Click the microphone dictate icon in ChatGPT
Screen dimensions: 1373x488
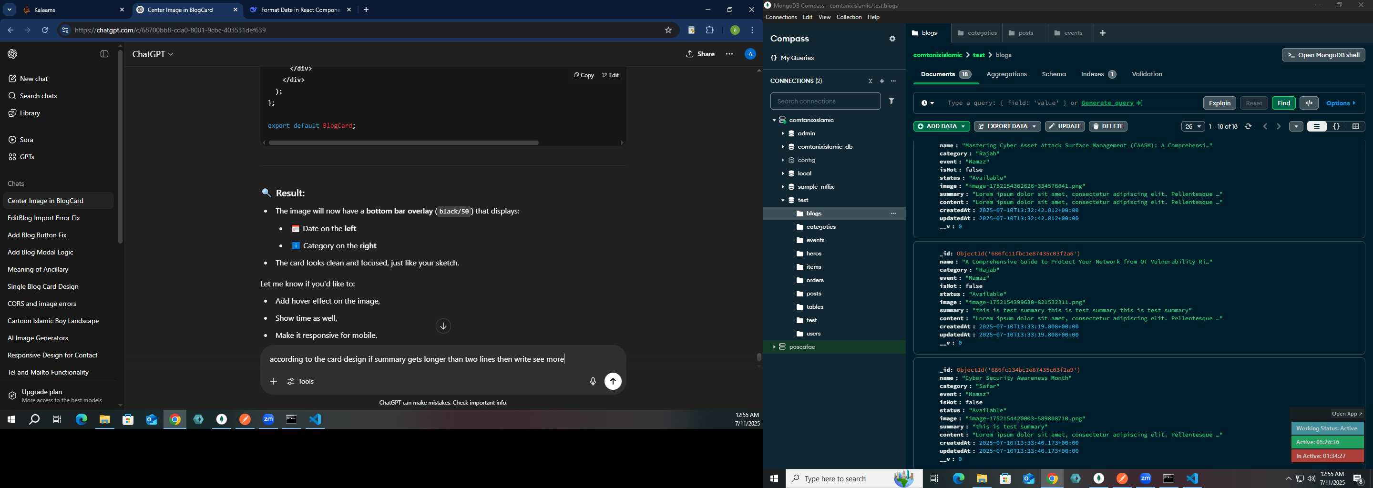click(x=593, y=381)
